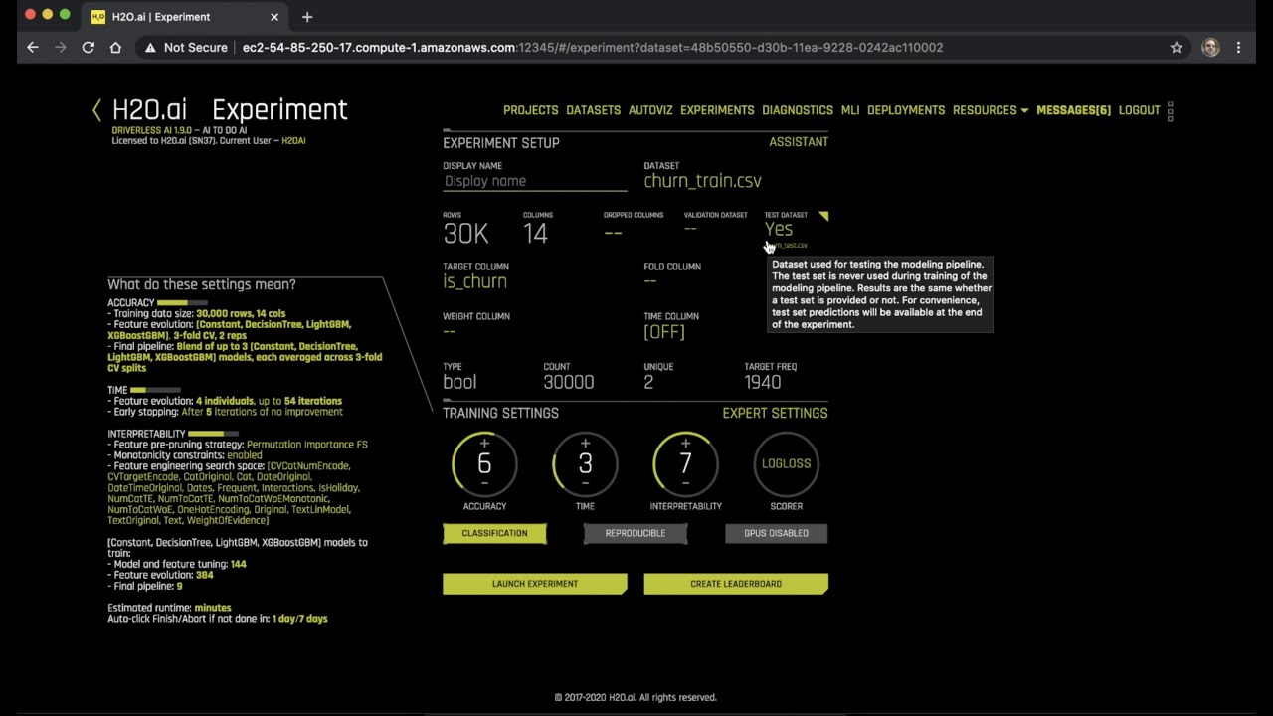Open a new browser tab

pos(306,17)
